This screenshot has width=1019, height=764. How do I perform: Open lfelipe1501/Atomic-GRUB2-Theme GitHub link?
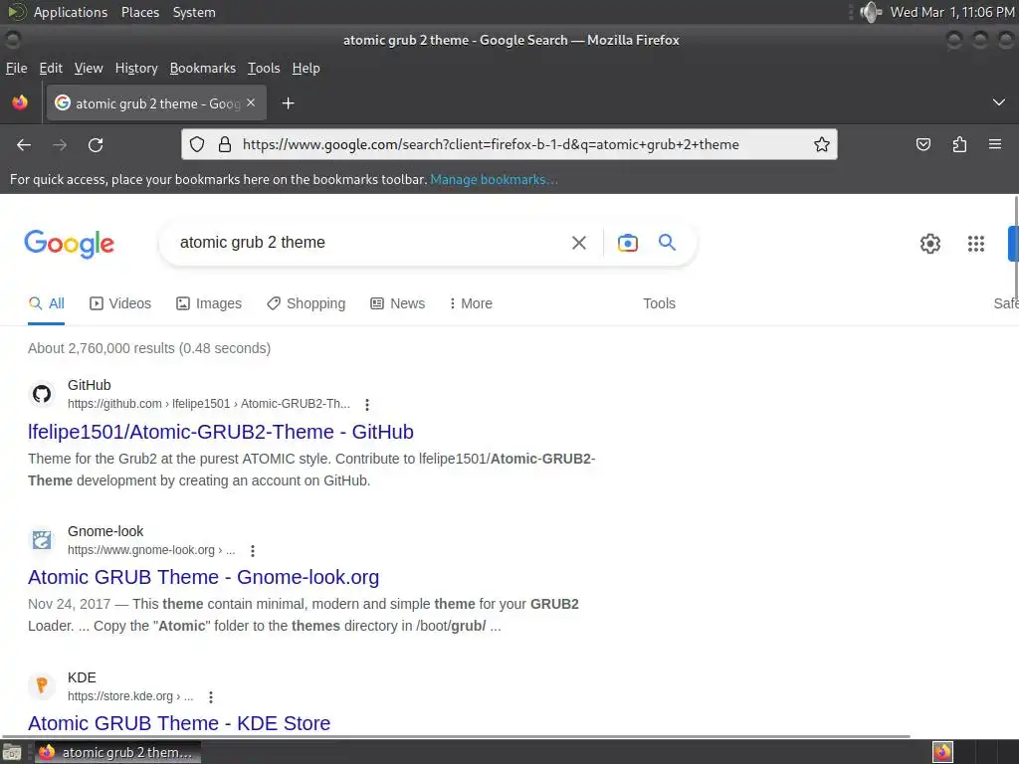[x=220, y=432]
